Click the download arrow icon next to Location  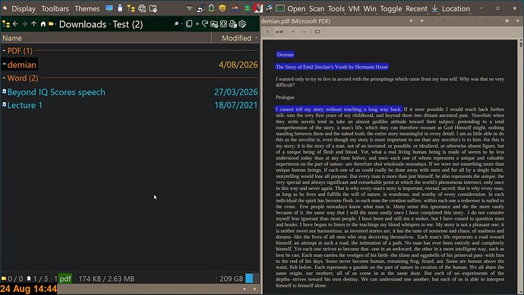pyautogui.click(x=434, y=8)
